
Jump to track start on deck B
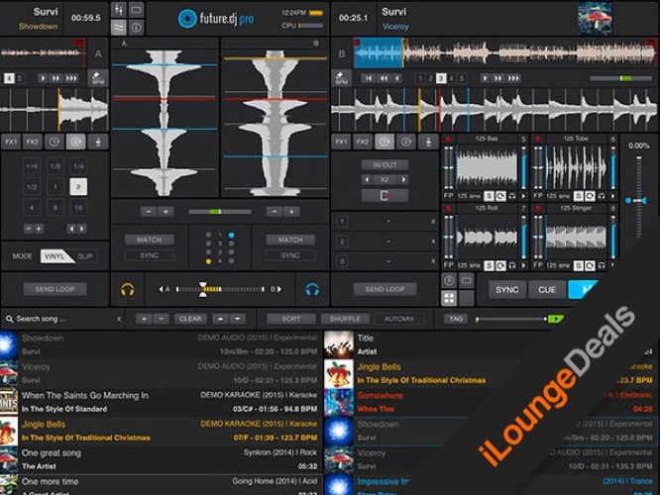tap(369, 78)
